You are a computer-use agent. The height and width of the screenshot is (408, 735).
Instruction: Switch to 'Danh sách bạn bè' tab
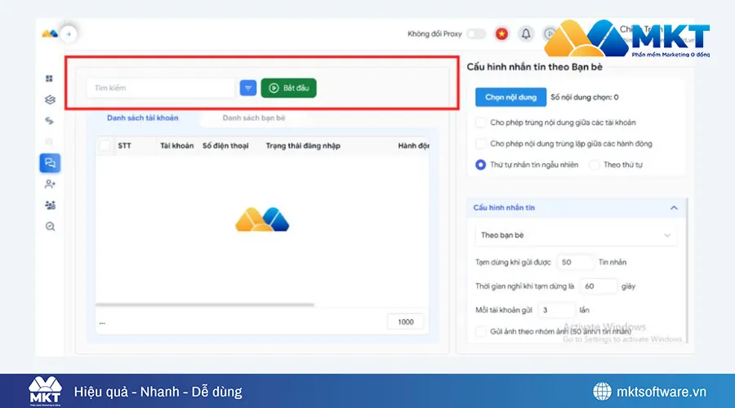(x=253, y=118)
